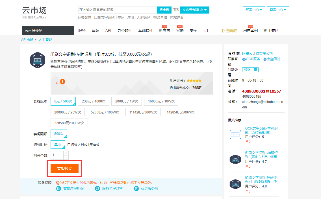Viewport: 321px width, 199px height.
Task: Open the 基础软件 nav item
Action: [x=146, y=31]
